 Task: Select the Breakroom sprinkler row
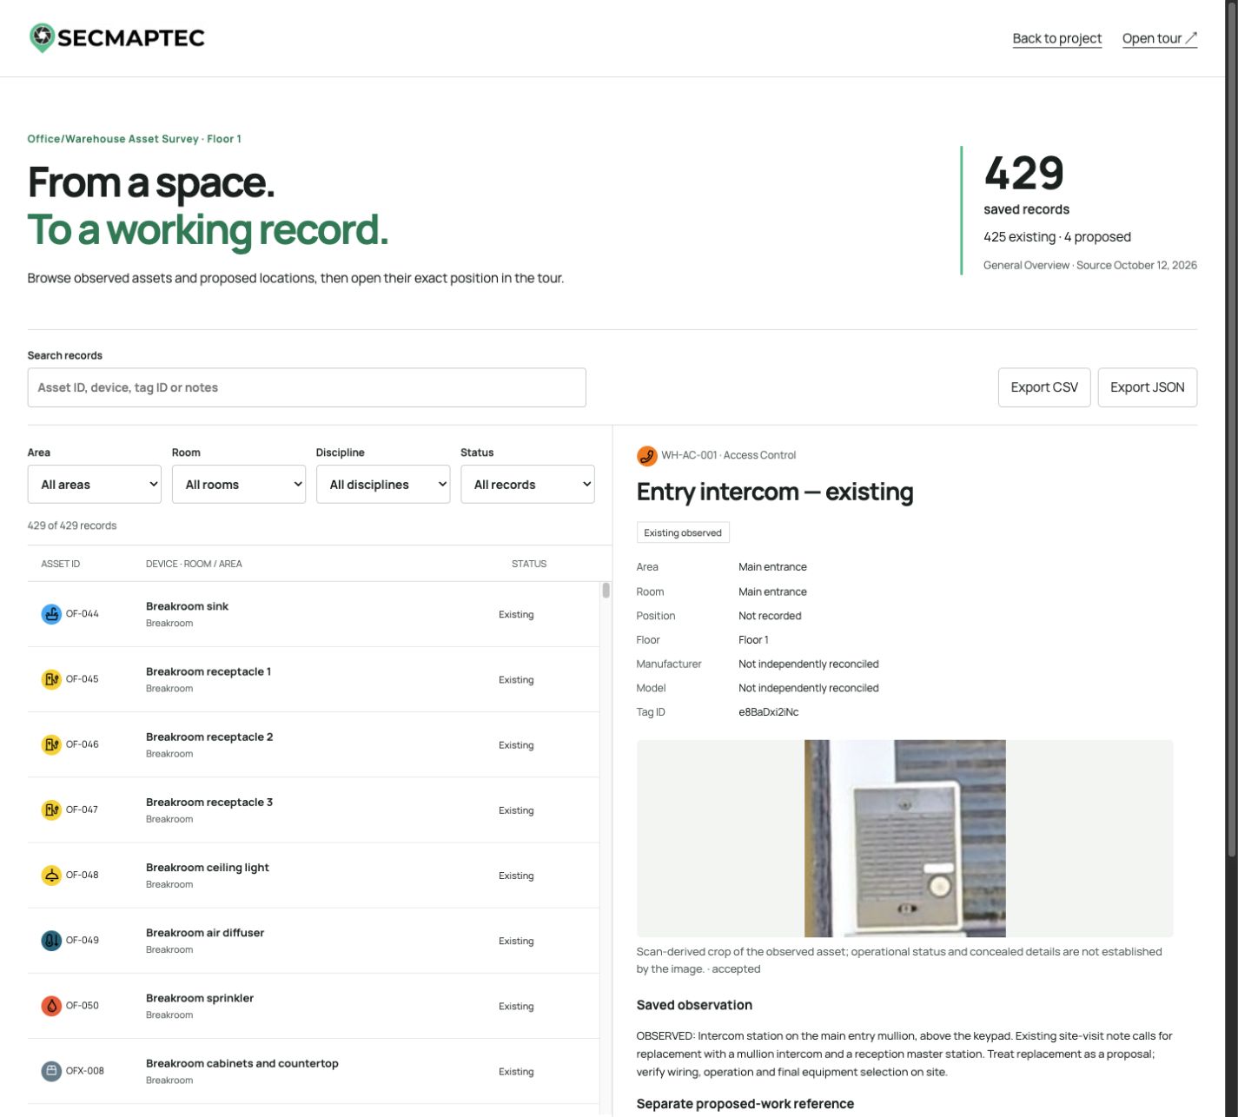tap(314, 1005)
